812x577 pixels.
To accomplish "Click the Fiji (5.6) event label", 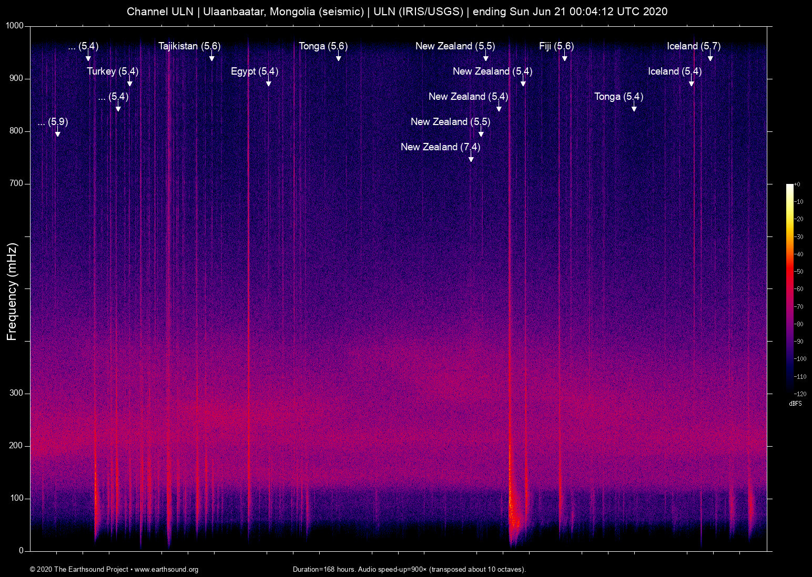I will (x=557, y=46).
